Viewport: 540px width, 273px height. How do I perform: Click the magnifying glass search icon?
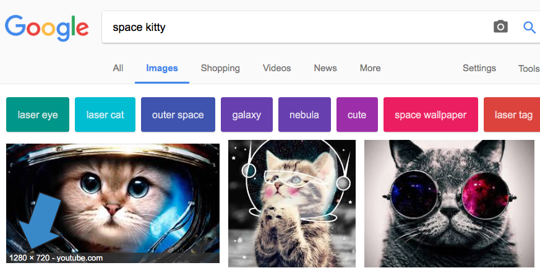tap(529, 27)
